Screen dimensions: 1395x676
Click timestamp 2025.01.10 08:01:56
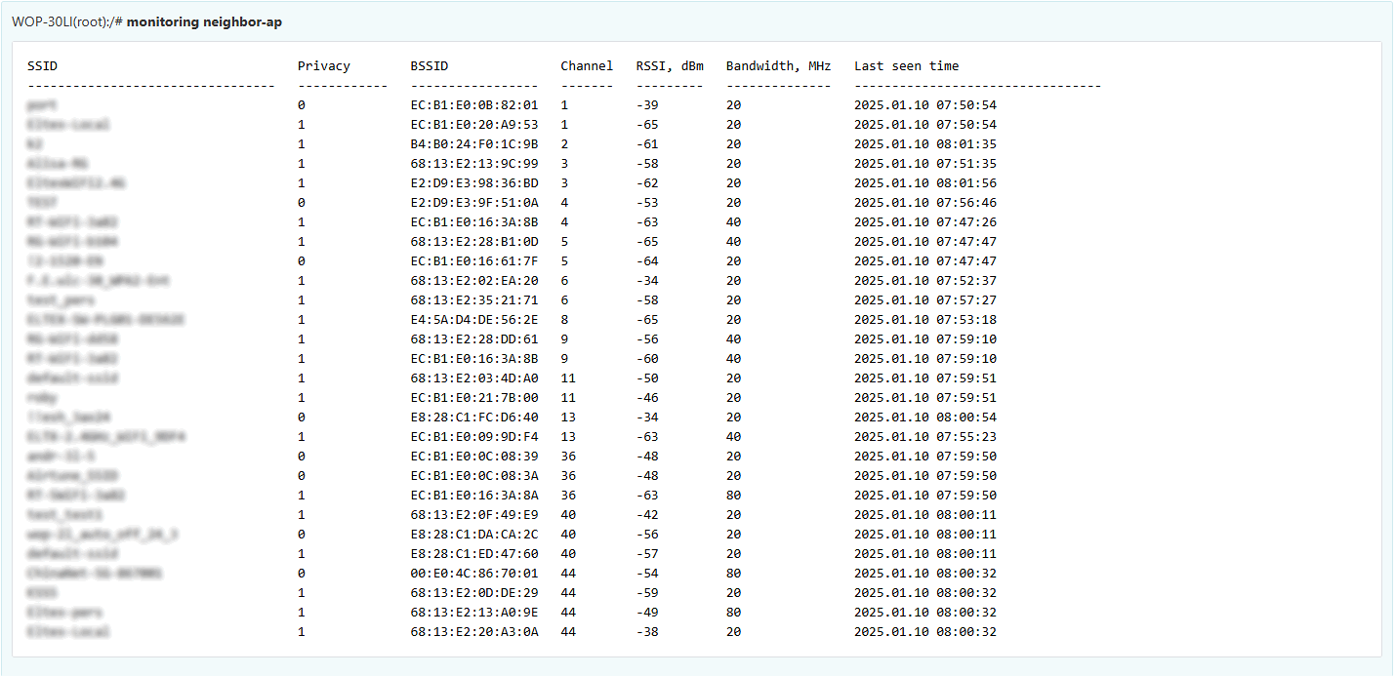[x=925, y=183]
